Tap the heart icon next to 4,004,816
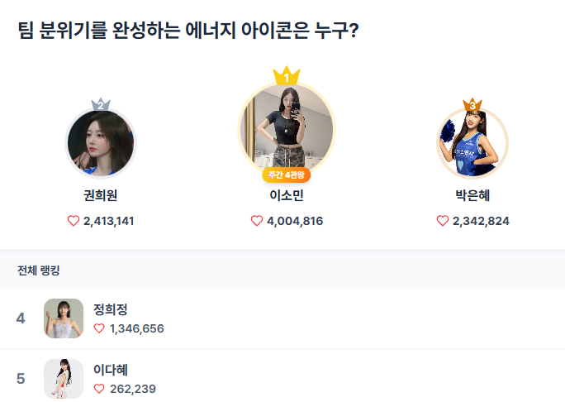565x402 pixels. pos(257,221)
